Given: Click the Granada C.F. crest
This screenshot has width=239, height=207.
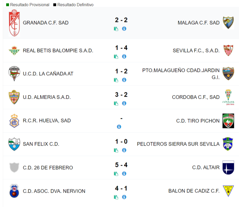Looking at the screenshot, I should point(14,23).
